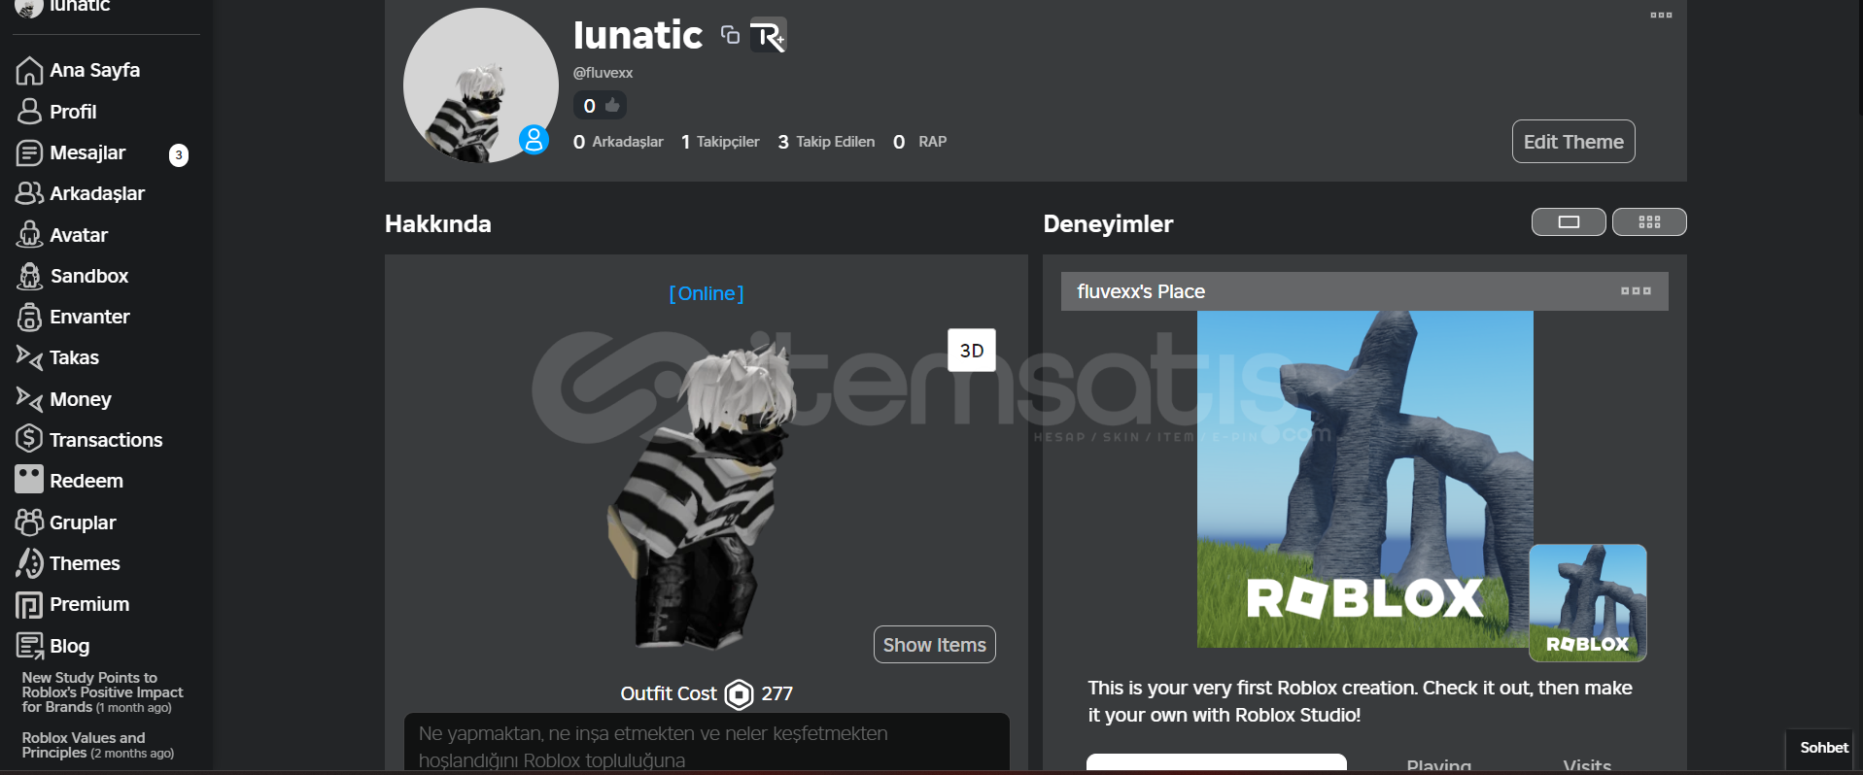Click the [Online] status text
Viewport: 1863px width, 775px height.
[x=707, y=293]
